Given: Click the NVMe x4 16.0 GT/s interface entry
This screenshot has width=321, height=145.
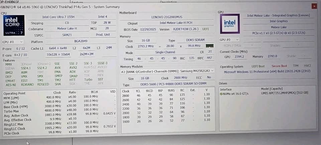Looking at the screenshot, I should (x=236, y=94).
